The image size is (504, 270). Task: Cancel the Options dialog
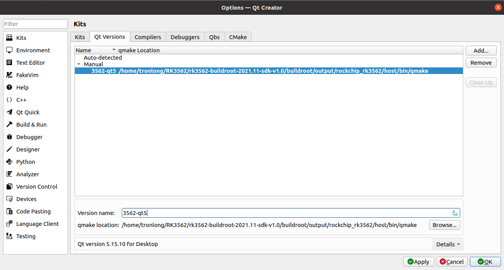pos(452,262)
